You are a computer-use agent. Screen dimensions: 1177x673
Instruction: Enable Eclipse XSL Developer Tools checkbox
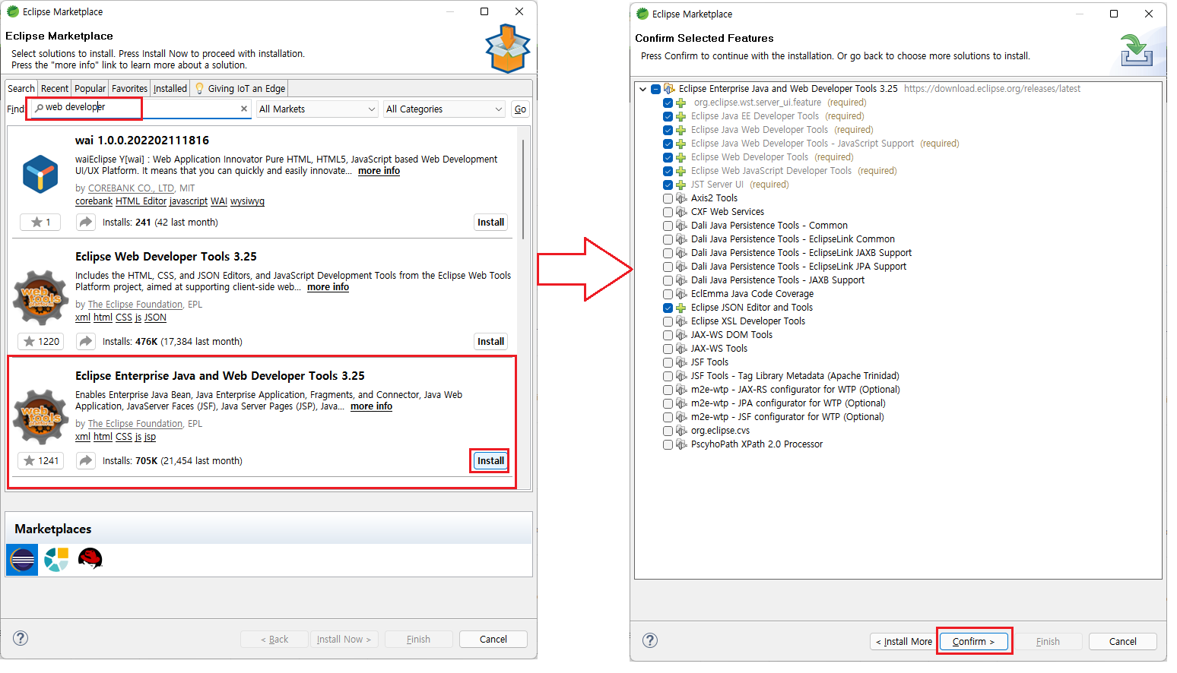[x=668, y=321]
